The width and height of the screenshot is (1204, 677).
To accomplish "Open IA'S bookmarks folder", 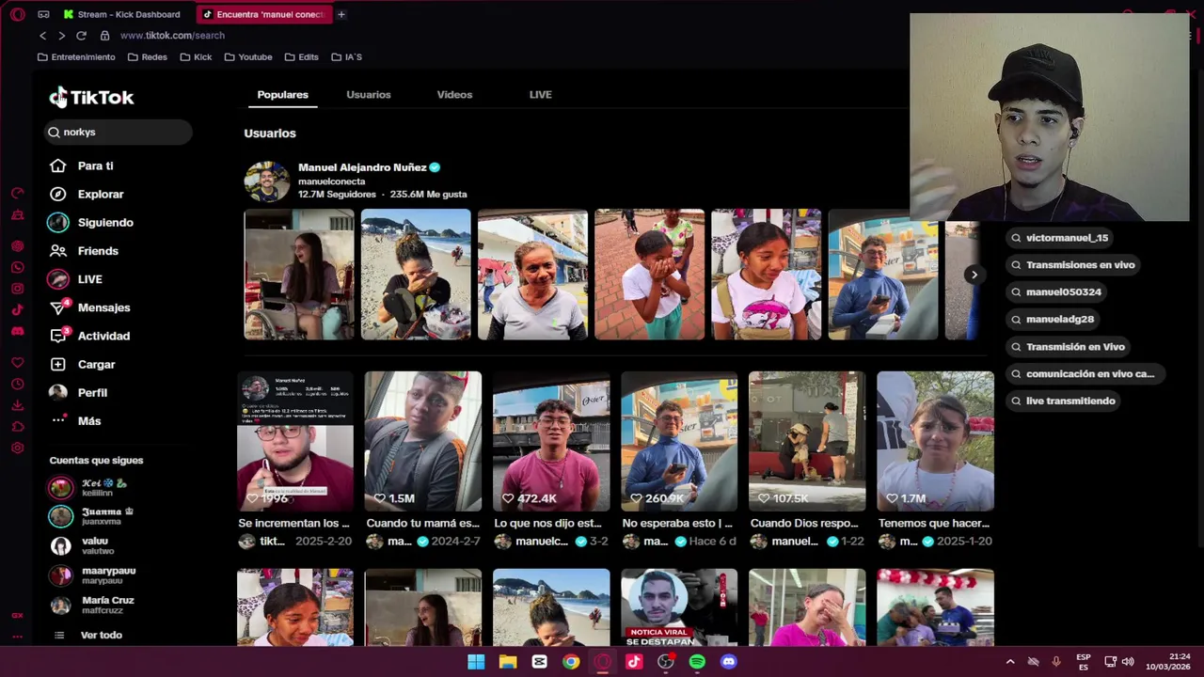I will 347,57.
